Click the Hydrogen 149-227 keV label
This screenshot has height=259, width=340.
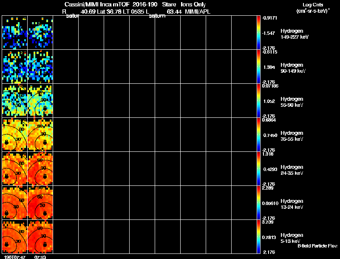pos(295,34)
